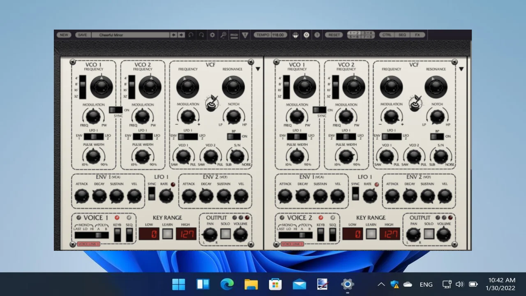
Task: Click the undo arrow icon in toolbar
Action: click(191, 35)
